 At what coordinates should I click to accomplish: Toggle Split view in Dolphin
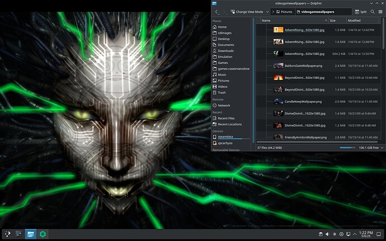click(x=361, y=12)
